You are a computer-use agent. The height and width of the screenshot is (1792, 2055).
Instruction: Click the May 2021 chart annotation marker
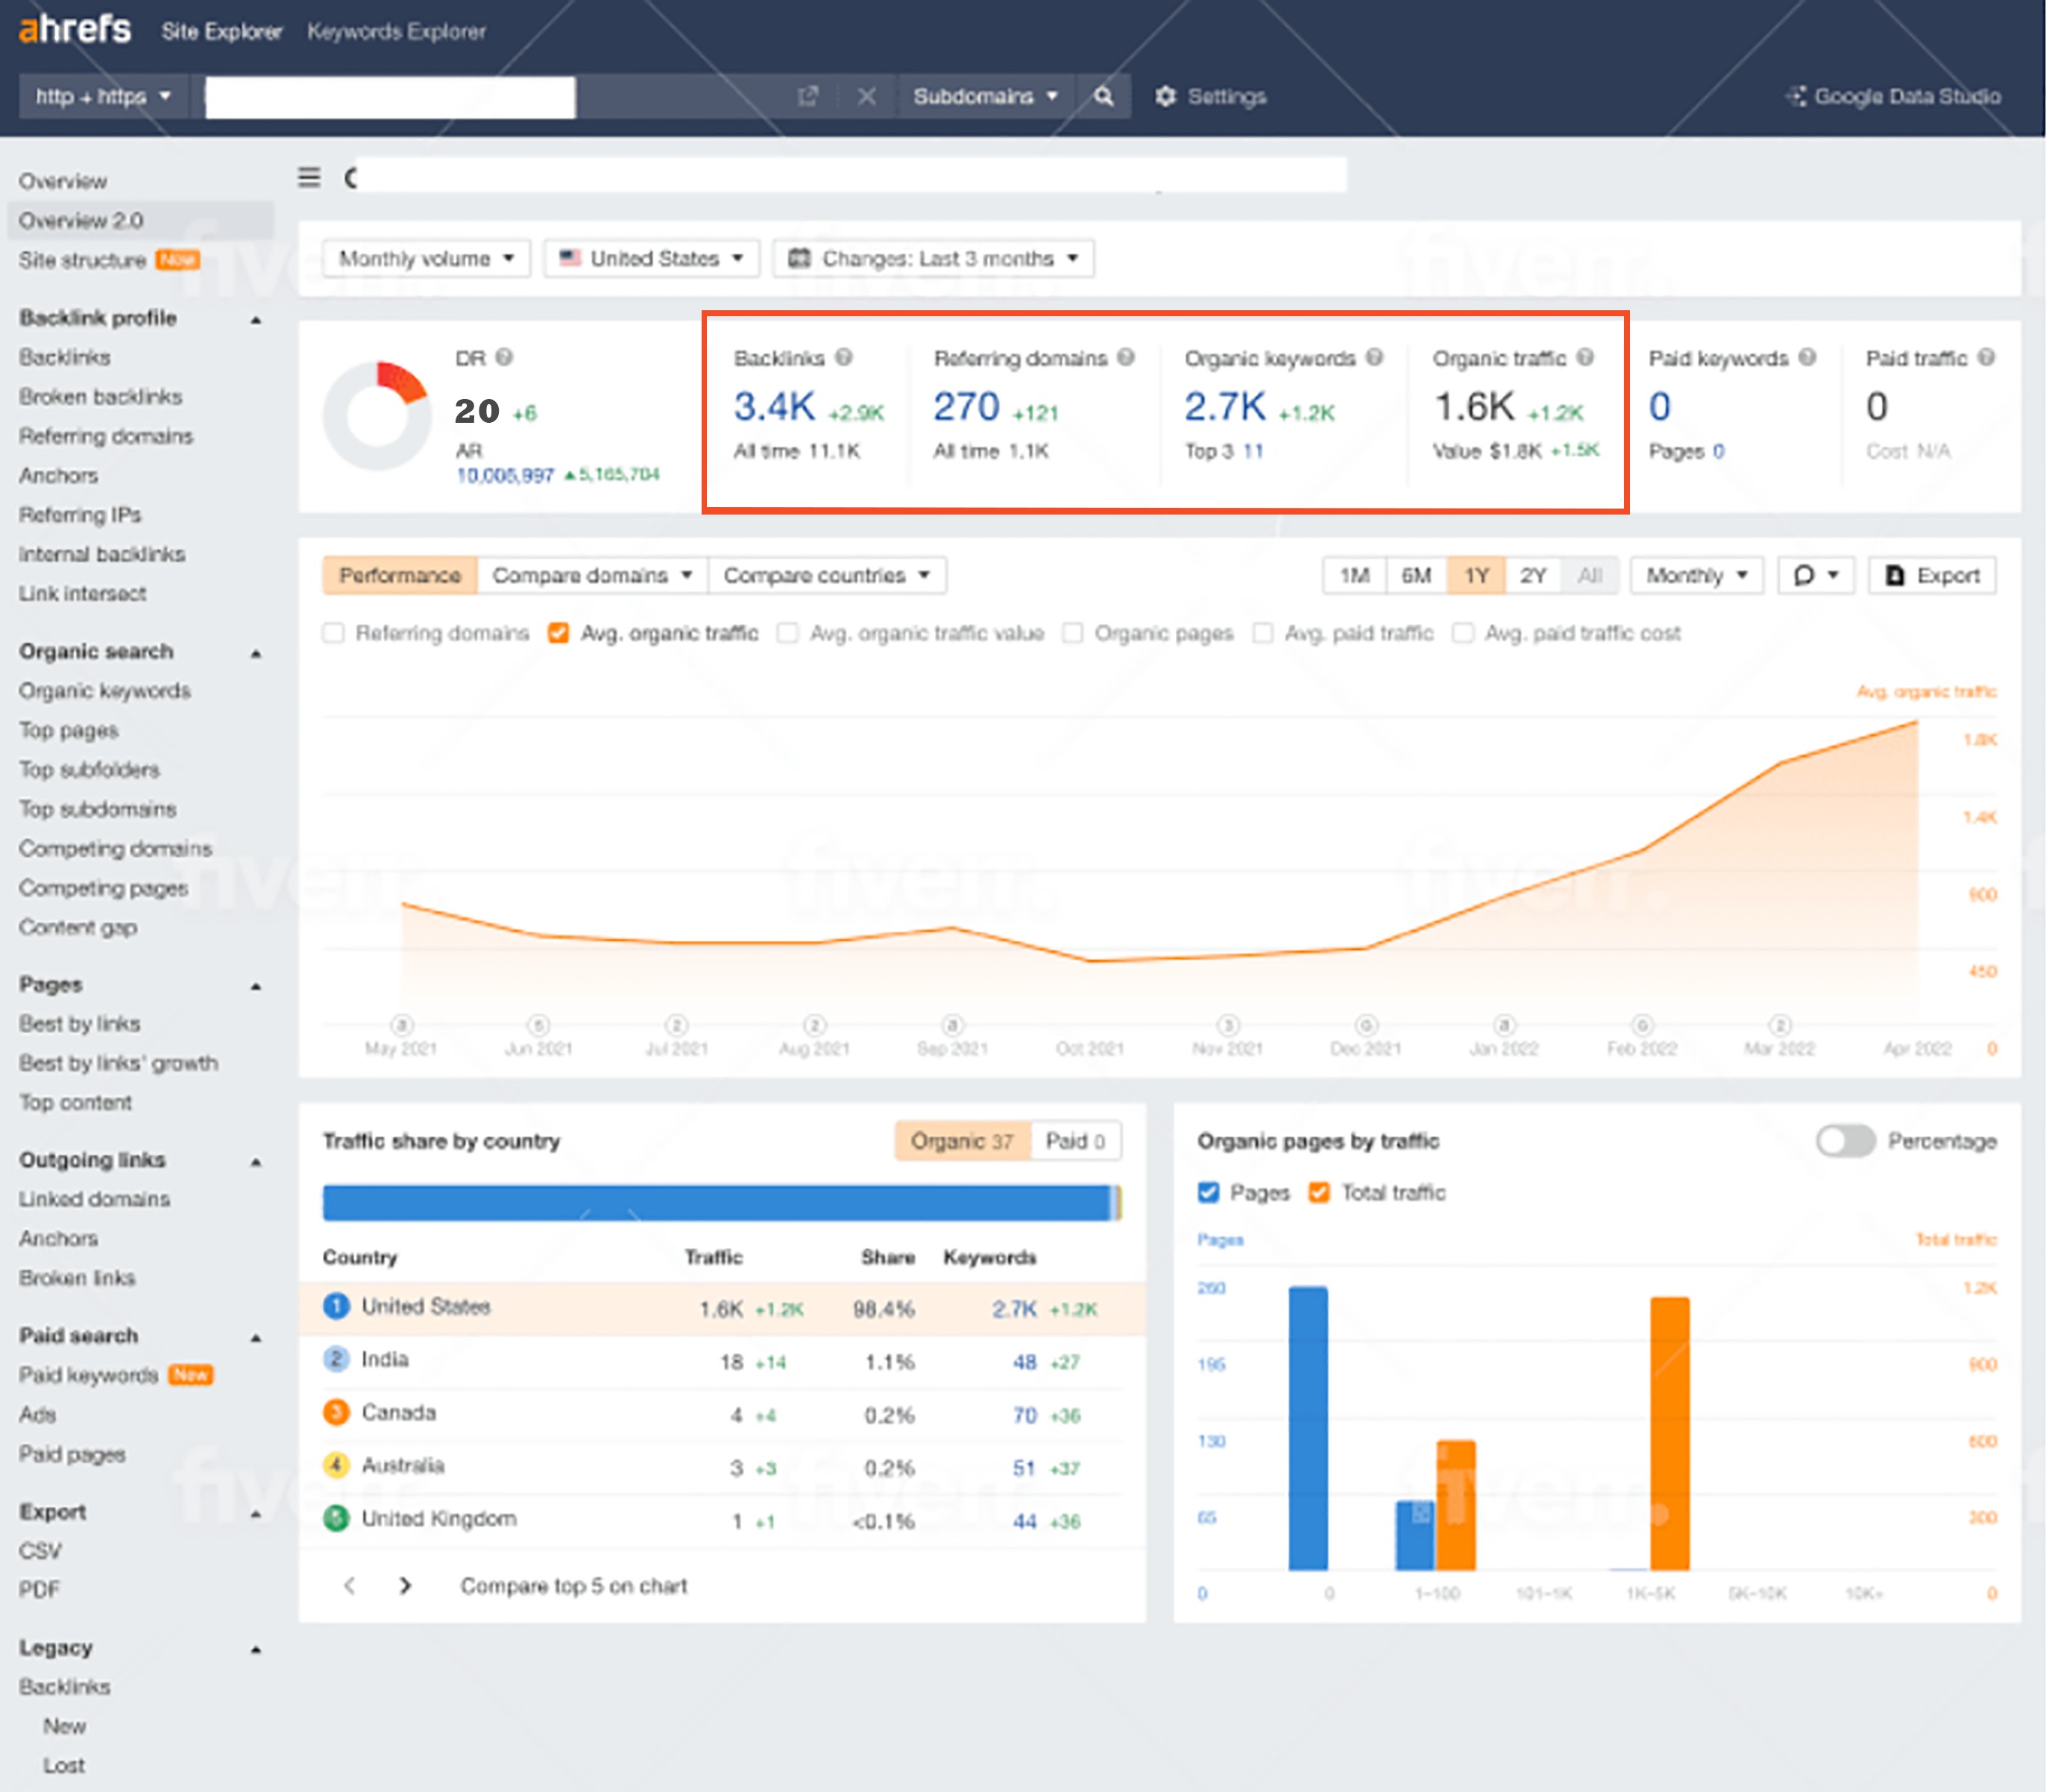(402, 1025)
